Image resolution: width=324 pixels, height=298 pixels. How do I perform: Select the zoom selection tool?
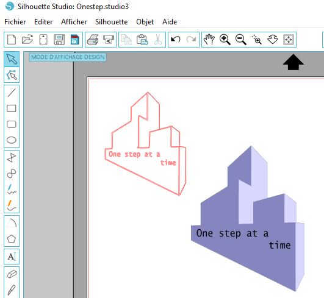coord(257,40)
